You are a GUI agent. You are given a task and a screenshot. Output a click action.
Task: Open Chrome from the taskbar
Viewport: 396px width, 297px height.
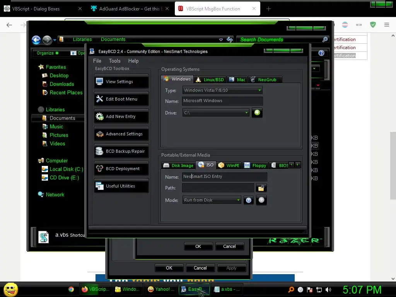tap(71, 289)
